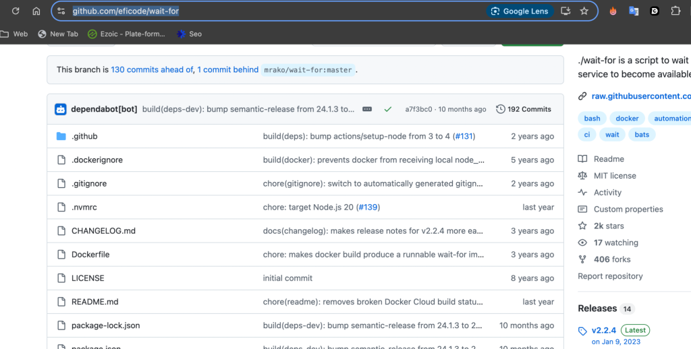The height and width of the screenshot is (349, 691).
Task: Click the Google Translate extension icon
Action: click(x=634, y=11)
